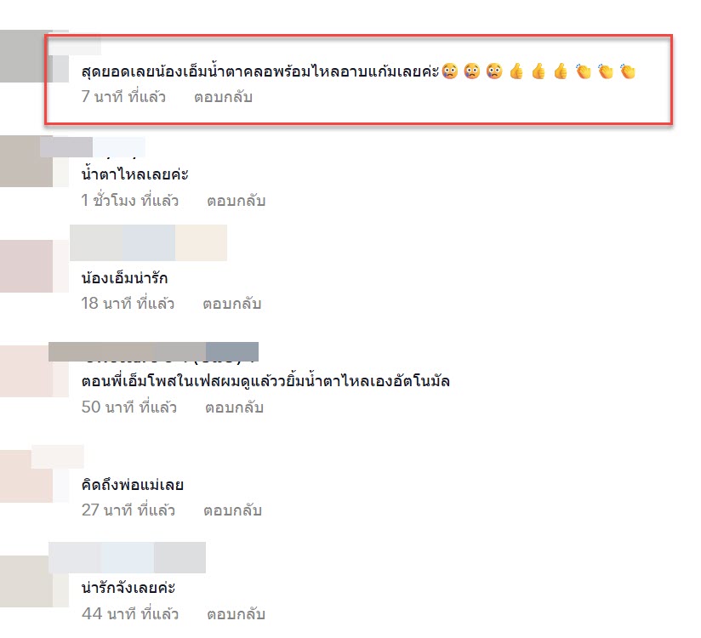Click ตอบกลับ under 'คิดถึงพ่อแม่เลย'
Screen dimensions: 701x638
(x=232, y=510)
